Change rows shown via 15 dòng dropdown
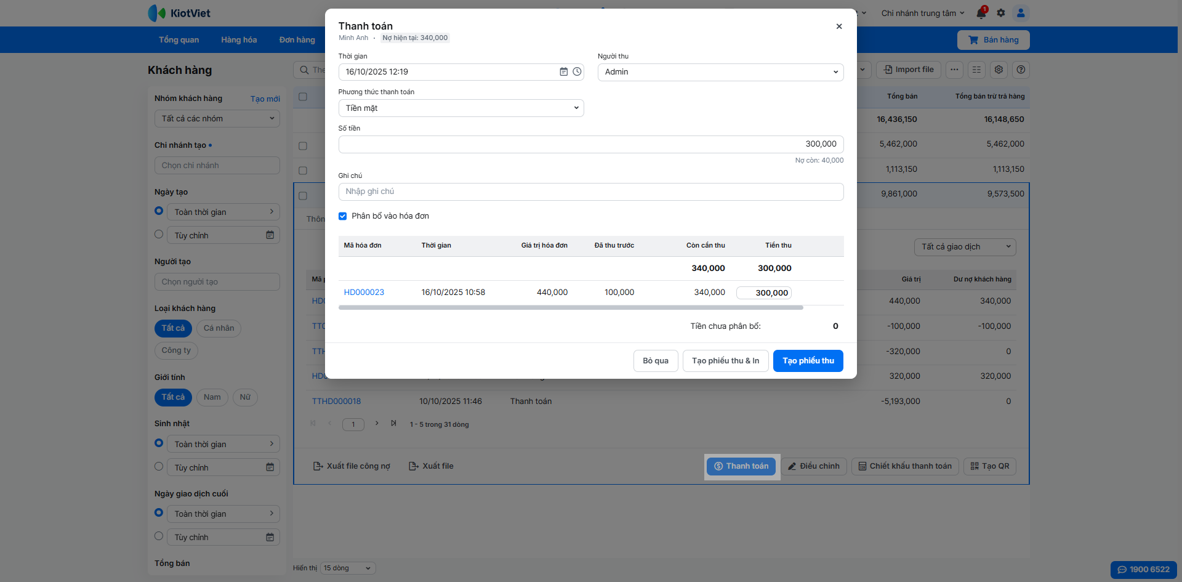The height and width of the screenshot is (582, 1182). tap(348, 568)
